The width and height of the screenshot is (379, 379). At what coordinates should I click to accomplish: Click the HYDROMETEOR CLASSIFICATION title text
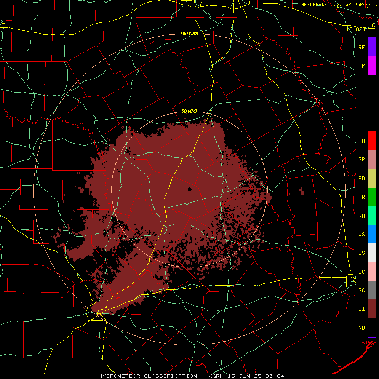point(148,376)
